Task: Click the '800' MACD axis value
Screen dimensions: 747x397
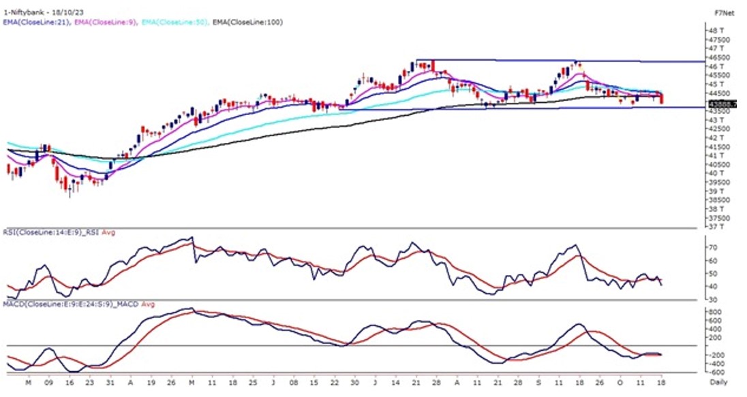Action: click(716, 312)
